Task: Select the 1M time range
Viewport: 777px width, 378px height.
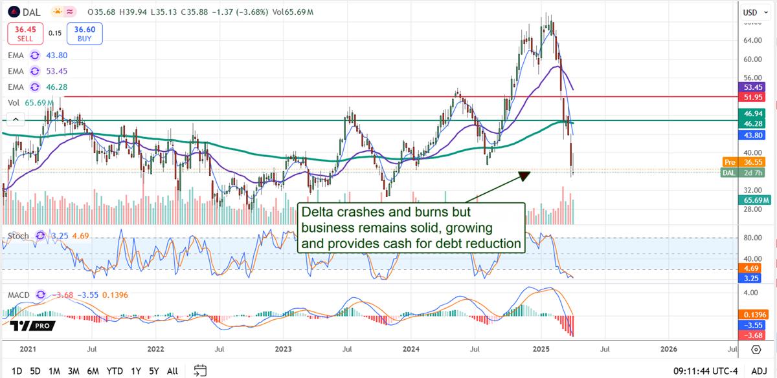Action: pyautogui.click(x=54, y=371)
